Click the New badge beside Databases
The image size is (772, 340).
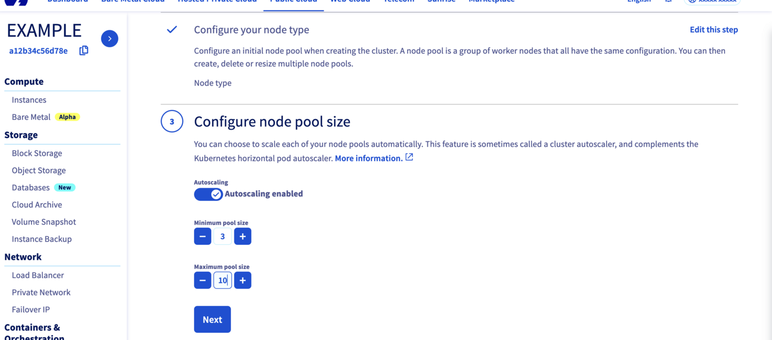[65, 187]
